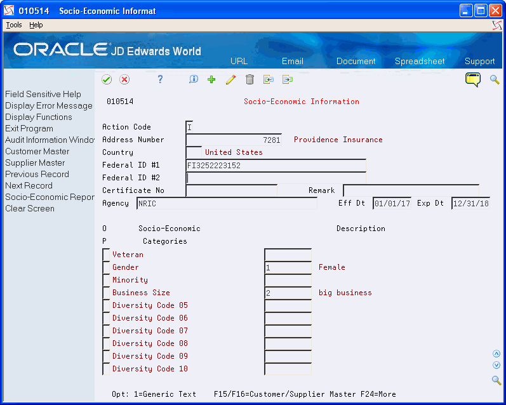Click the Remark field
The width and height of the screenshot is (506, 405).
pyautogui.click(x=411, y=190)
